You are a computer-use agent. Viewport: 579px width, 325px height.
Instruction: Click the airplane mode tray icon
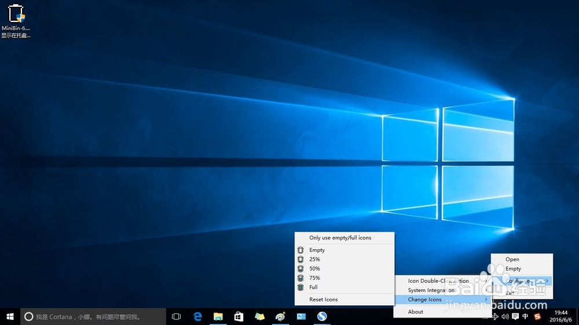coord(496,316)
